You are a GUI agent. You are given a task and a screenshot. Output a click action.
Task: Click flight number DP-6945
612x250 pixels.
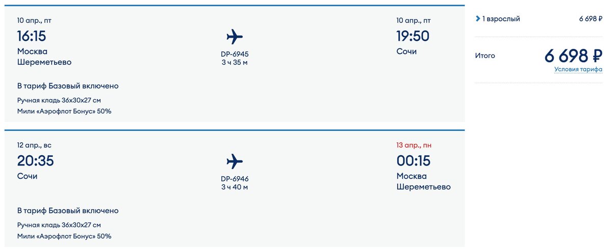click(235, 54)
